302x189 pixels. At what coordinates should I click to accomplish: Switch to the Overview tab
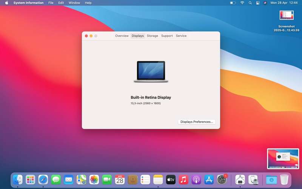tap(122, 36)
